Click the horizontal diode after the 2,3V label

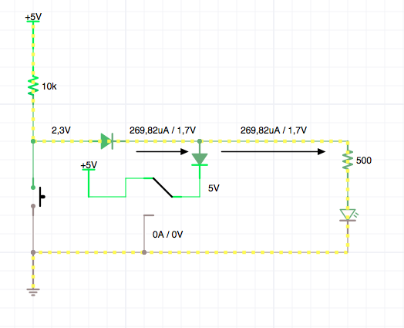[x=107, y=141]
